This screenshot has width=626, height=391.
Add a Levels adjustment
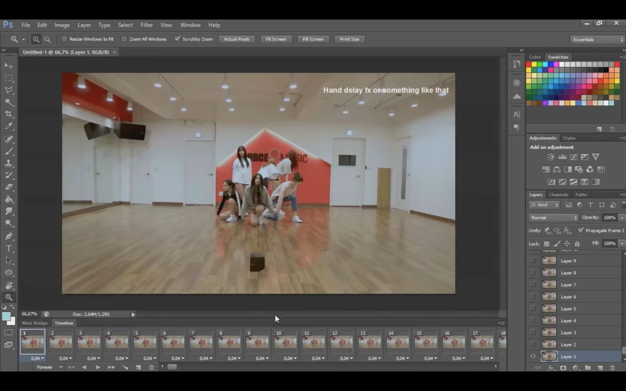pyautogui.click(x=562, y=157)
